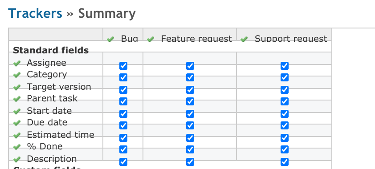The height and width of the screenshot is (169, 375).
Task: Click the green check icon for Estimated time
Action: click(x=17, y=135)
